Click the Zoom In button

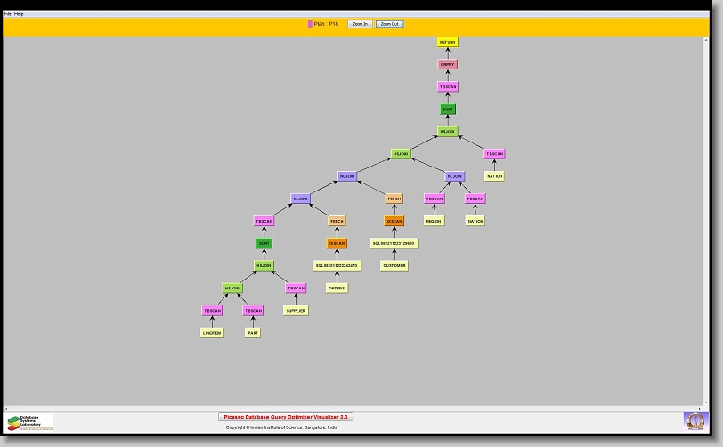(x=359, y=24)
